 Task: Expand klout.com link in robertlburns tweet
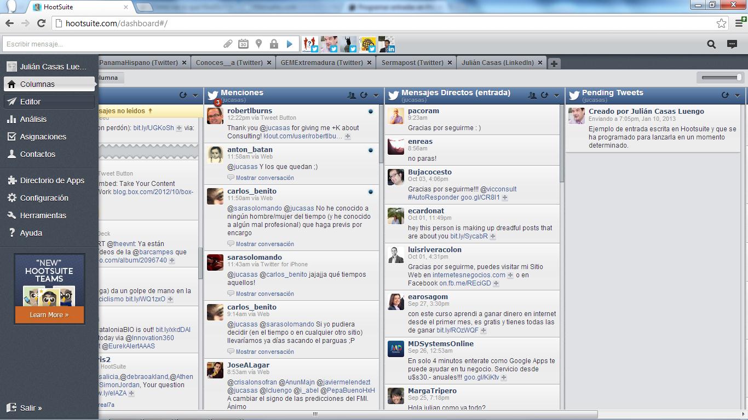[x=347, y=137]
